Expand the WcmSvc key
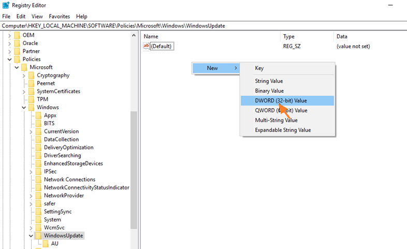This screenshot has width=407, height=249. click(31, 228)
